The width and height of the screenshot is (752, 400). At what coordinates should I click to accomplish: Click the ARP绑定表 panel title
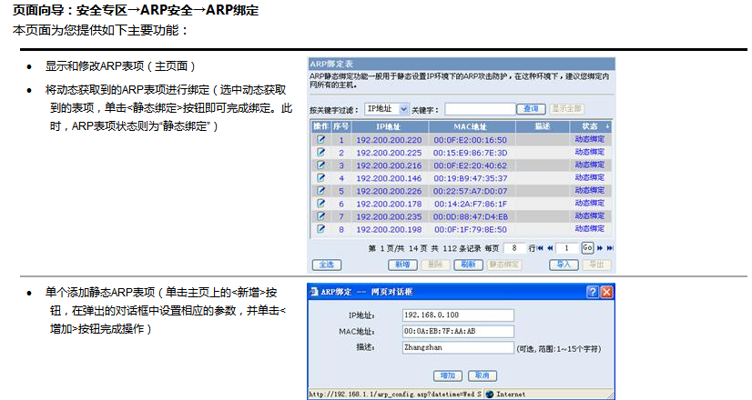coord(331,65)
